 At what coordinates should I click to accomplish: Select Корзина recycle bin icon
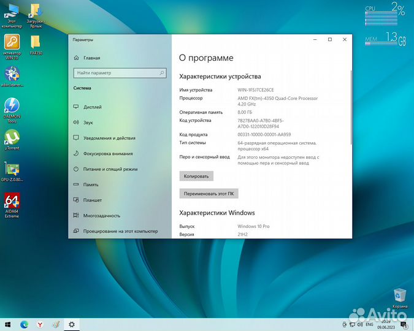tap(400, 299)
